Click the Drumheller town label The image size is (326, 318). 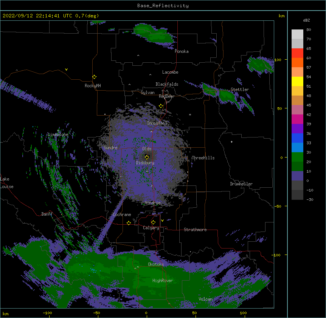[x=241, y=184]
